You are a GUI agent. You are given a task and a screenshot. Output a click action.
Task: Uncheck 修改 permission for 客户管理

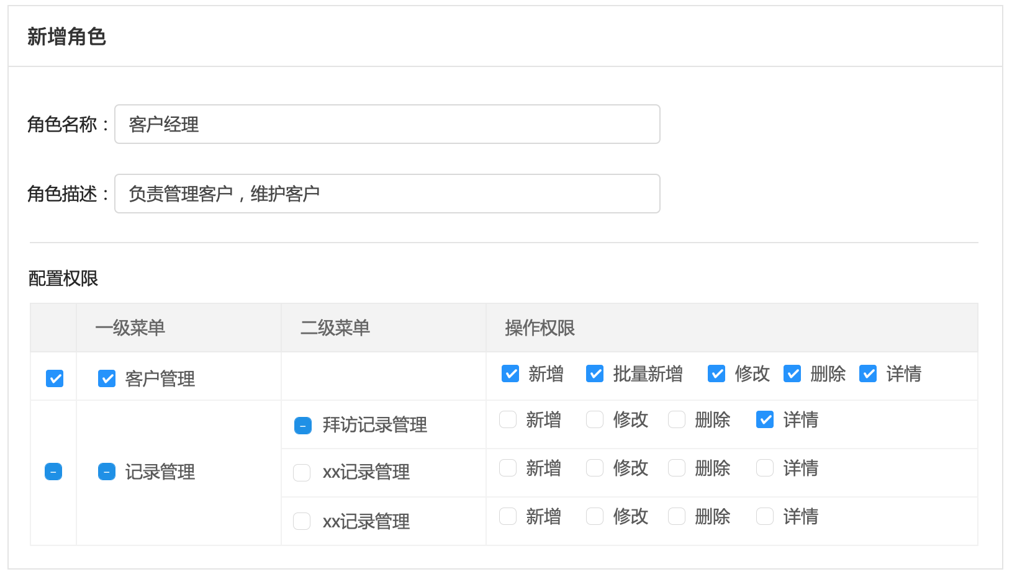coord(716,373)
